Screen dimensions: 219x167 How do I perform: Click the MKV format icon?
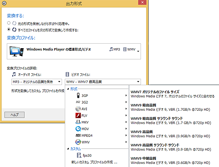pyautogui.click(x=78, y=122)
